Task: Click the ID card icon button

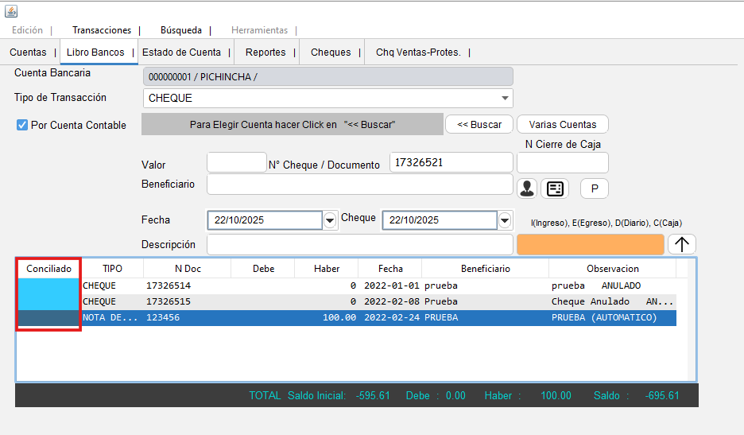Action: point(555,188)
